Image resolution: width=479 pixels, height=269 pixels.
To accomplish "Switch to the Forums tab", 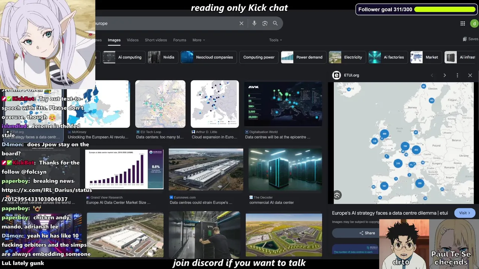I will (180, 40).
